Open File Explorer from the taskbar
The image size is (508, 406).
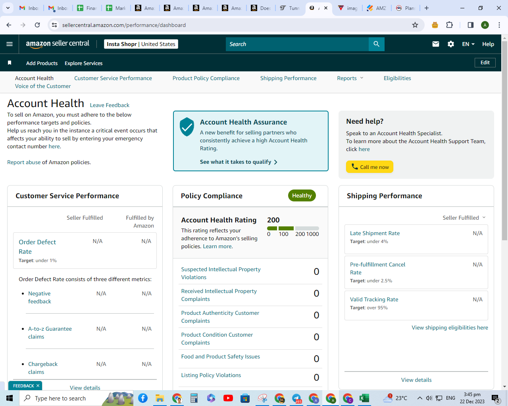coord(160,398)
